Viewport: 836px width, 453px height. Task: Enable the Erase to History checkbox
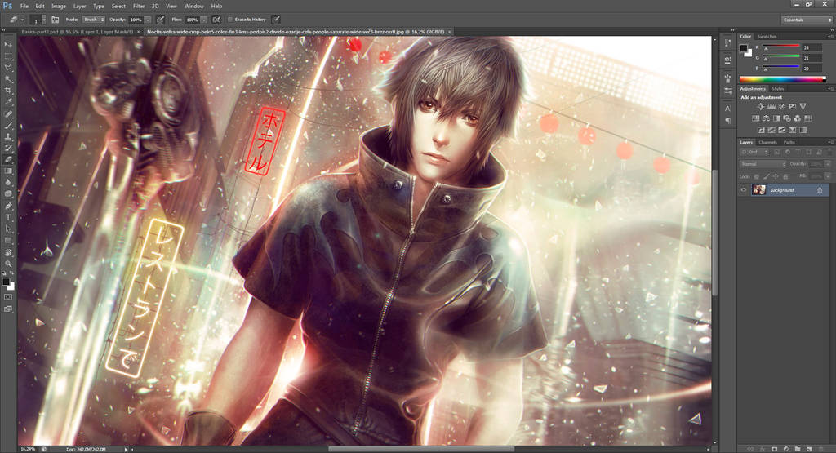pyautogui.click(x=230, y=20)
